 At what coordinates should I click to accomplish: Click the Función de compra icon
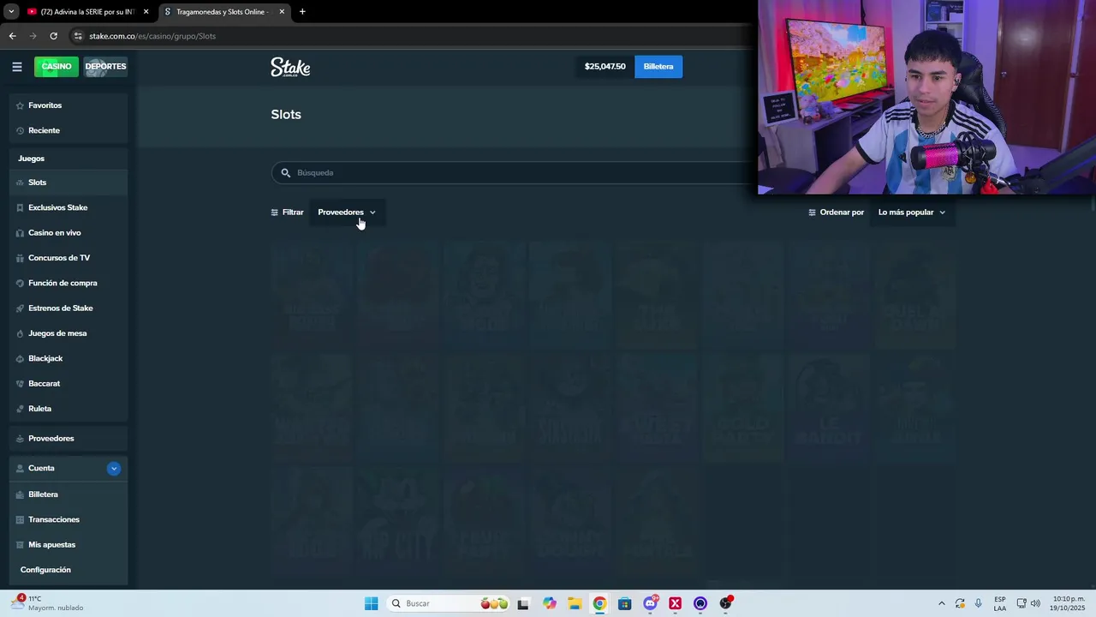pyautogui.click(x=21, y=283)
